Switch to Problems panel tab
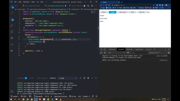The image size is (180, 101). [x=21, y=78]
